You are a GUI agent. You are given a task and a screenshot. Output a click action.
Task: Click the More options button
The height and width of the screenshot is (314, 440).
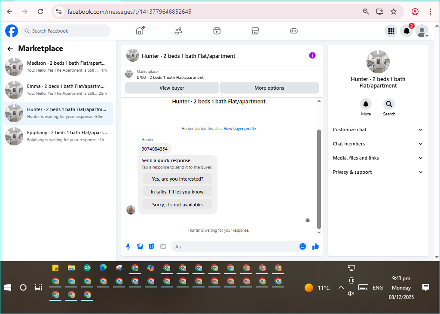[x=269, y=88]
